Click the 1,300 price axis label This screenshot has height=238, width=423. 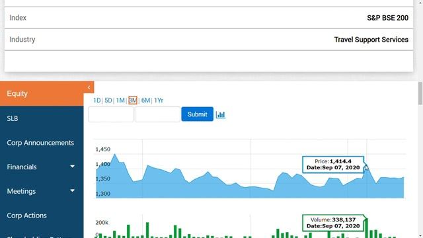point(103,194)
